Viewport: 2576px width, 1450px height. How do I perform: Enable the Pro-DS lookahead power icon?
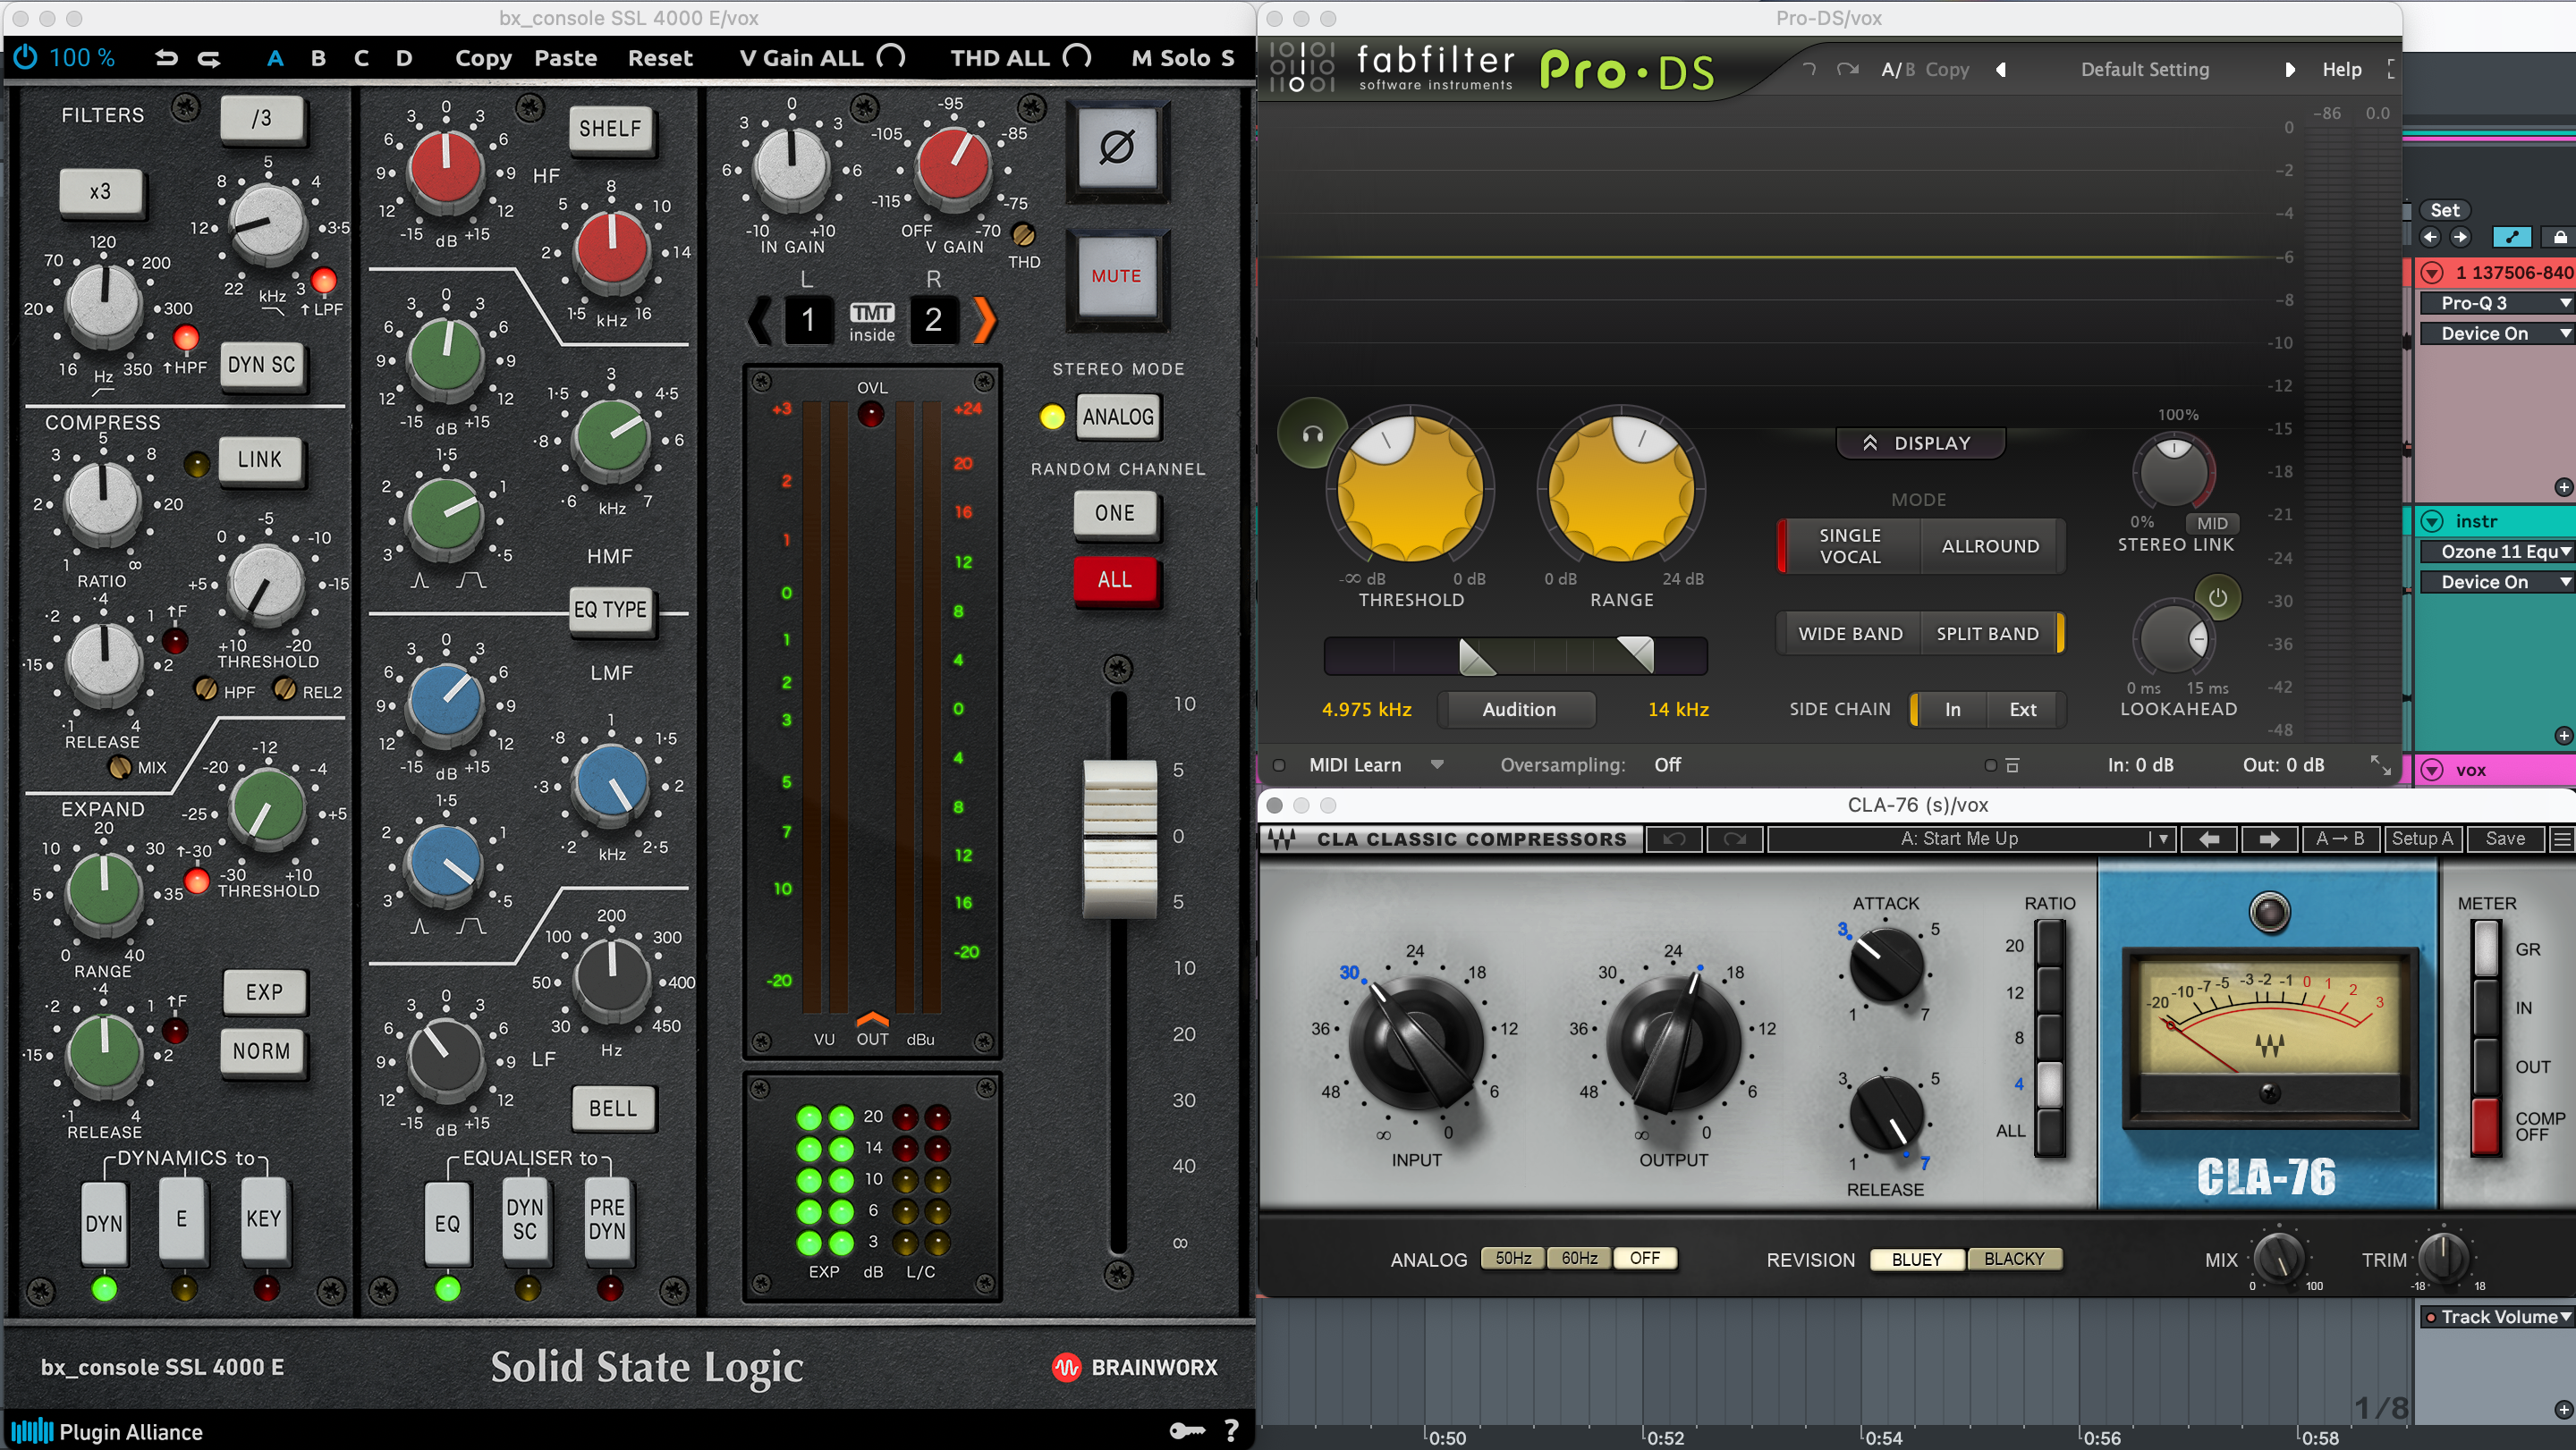coord(2217,597)
